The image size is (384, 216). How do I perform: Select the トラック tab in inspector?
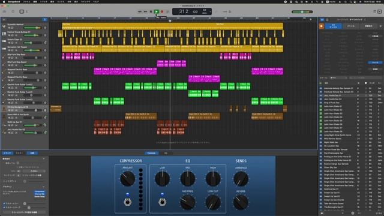point(7,153)
